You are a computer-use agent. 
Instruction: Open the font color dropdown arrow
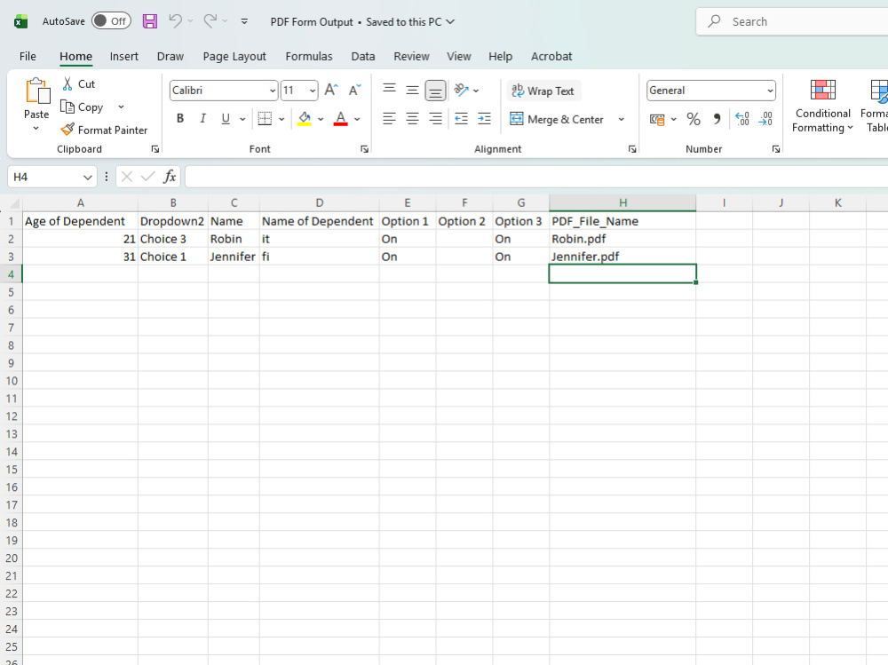(x=357, y=119)
